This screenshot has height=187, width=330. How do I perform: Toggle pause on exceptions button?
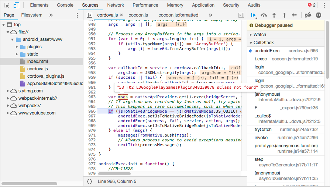319,15
